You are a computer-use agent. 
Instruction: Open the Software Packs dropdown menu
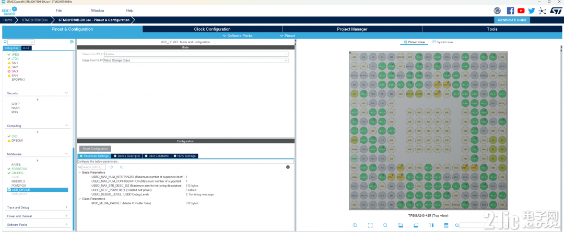tap(238, 36)
